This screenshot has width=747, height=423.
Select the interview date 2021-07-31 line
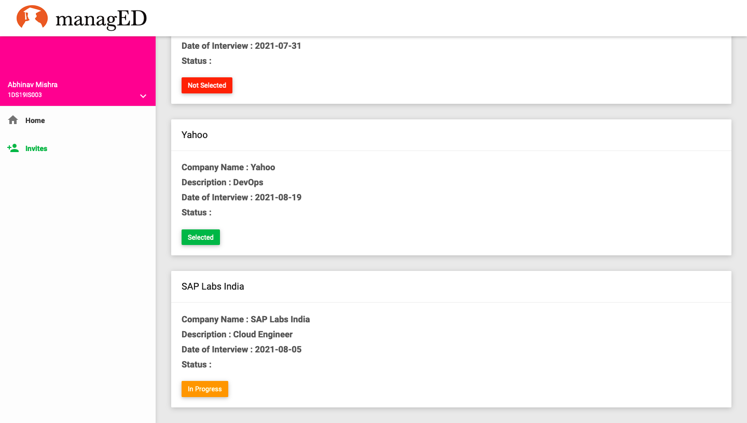(x=241, y=46)
